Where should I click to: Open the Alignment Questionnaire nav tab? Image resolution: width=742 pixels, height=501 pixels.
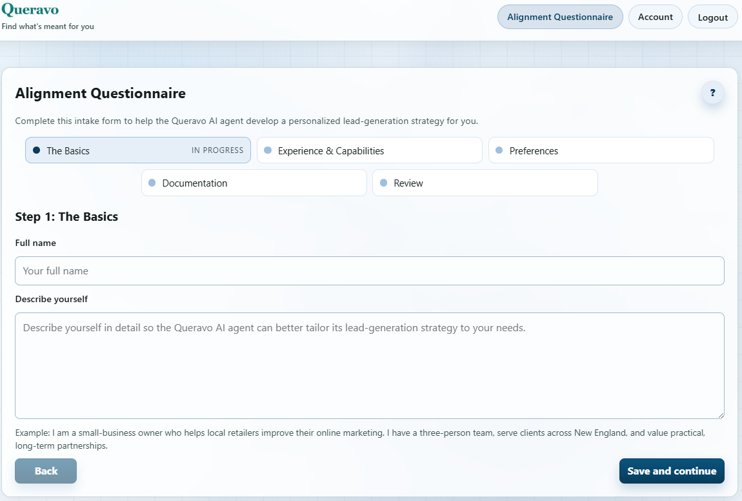pos(560,17)
